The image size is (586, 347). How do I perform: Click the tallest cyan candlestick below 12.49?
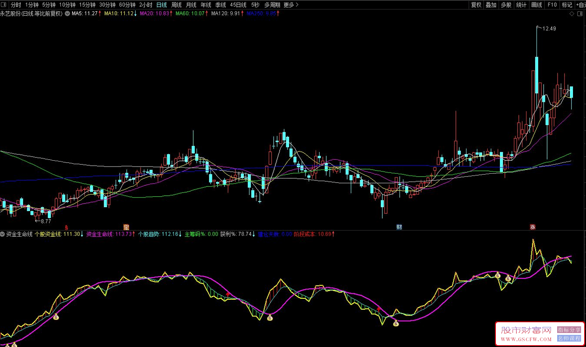[537, 75]
